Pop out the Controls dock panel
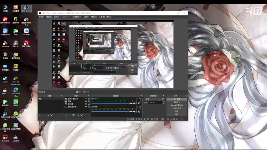This screenshot has height=150, width=267. click(186, 96)
